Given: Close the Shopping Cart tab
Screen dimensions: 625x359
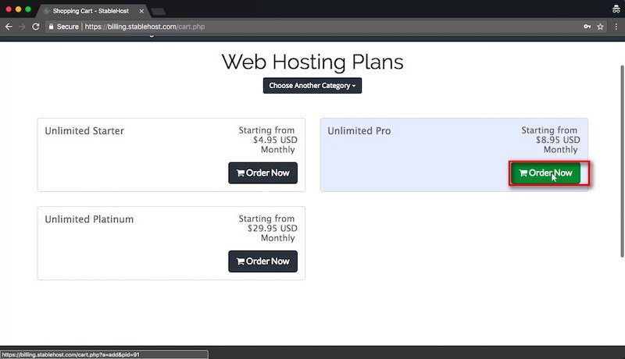Looking at the screenshot, I should tap(141, 11).
